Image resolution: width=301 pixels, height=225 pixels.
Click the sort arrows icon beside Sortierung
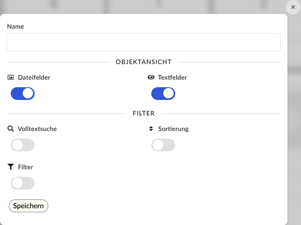151,129
